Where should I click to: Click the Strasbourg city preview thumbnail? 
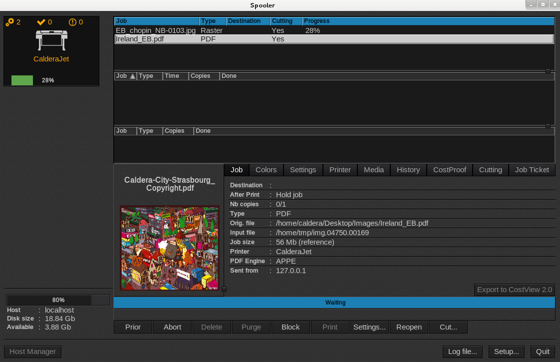pos(170,248)
